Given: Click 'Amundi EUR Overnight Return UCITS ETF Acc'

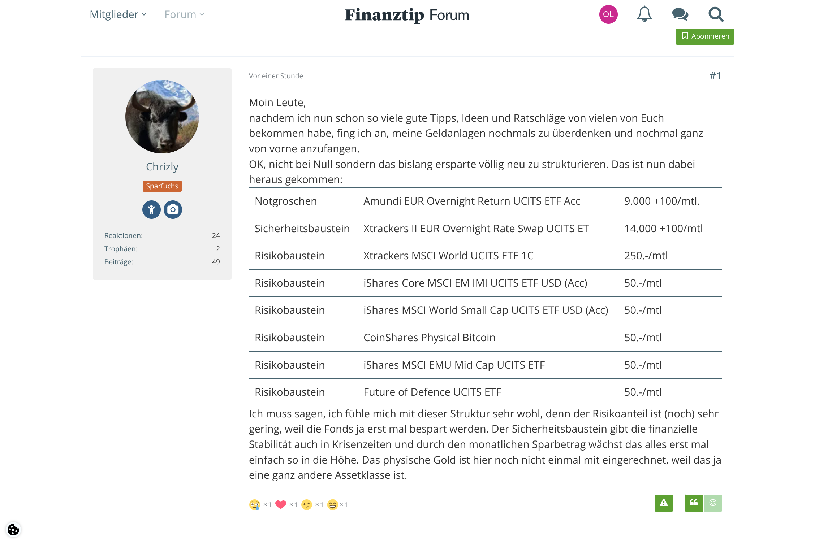Looking at the screenshot, I should [472, 201].
